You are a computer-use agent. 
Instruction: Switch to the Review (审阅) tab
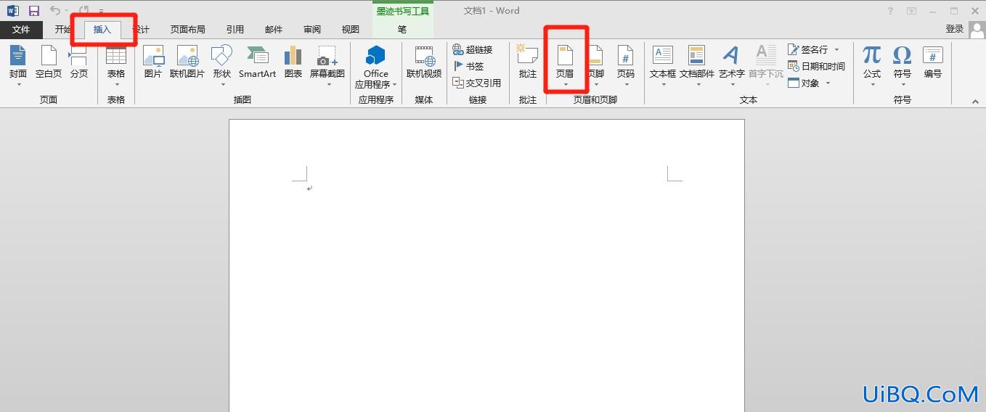[312, 30]
